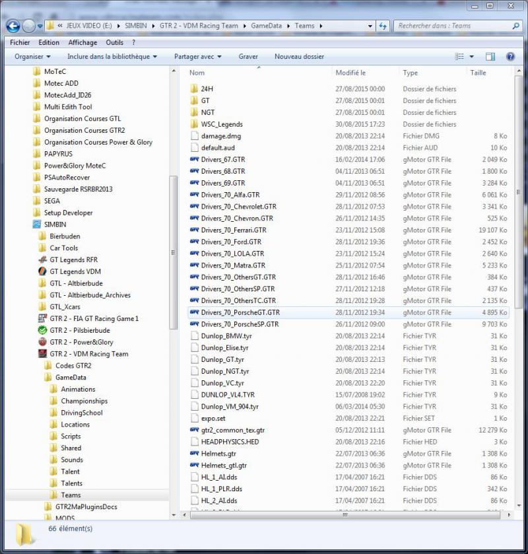The width and height of the screenshot is (528, 554).
Task: Select Drivers_67.GTR file icon
Action: click(x=194, y=159)
